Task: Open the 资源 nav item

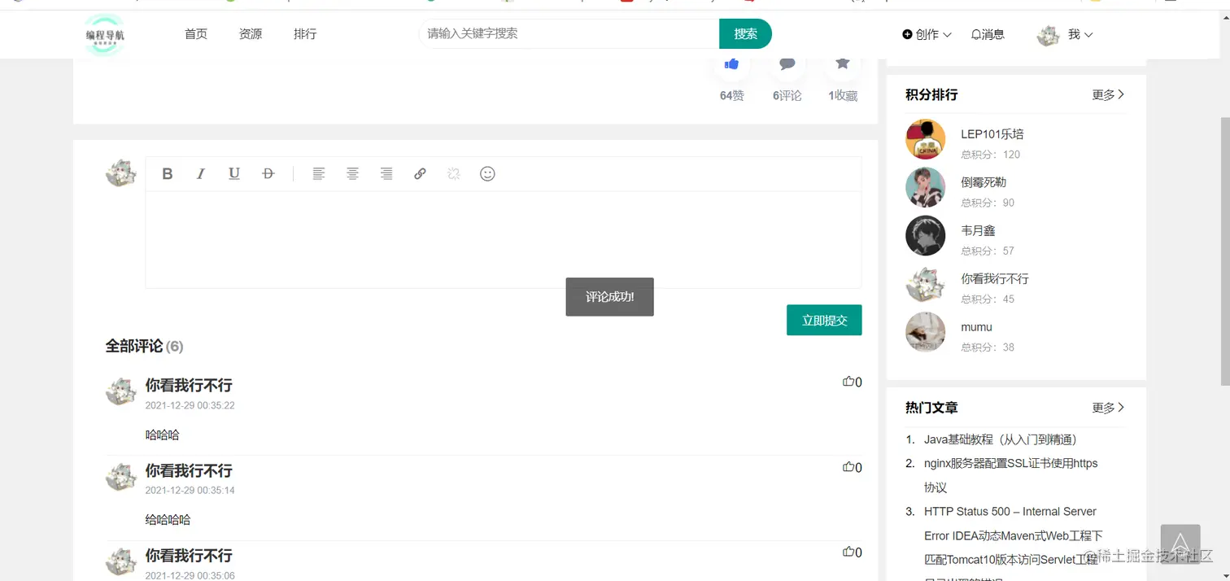Action: coord(251,34)
